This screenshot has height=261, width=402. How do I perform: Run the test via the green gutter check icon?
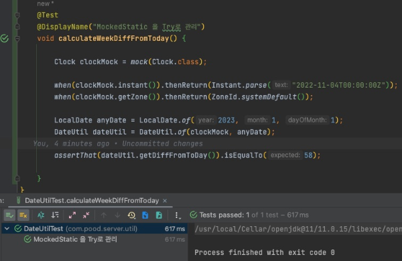pos(5,38)
